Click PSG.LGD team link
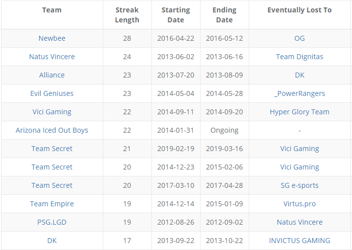Viewport: 352px width, 250px height. coord(52,222)
